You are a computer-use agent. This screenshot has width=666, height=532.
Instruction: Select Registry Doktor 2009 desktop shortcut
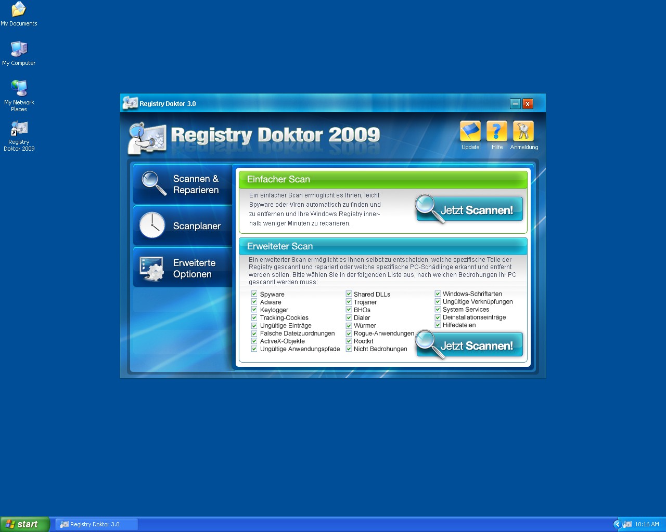(x=19, y=129)
